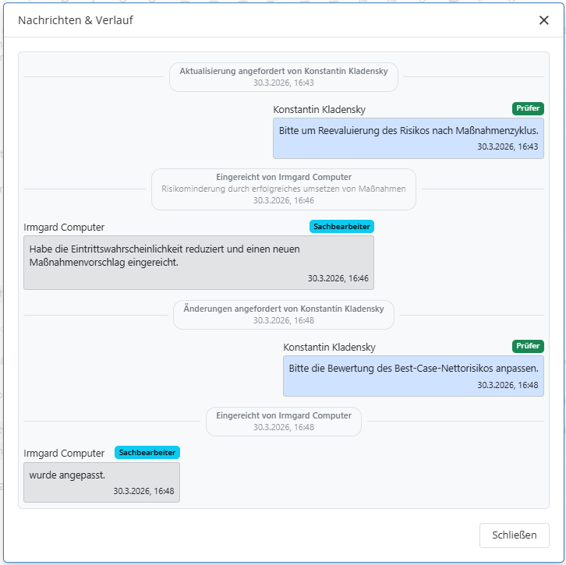Viewport: 566px width, 565px height.
Task: Click Konstantin Kladensky's name above the Best-Case message
Action: point(329,348)
